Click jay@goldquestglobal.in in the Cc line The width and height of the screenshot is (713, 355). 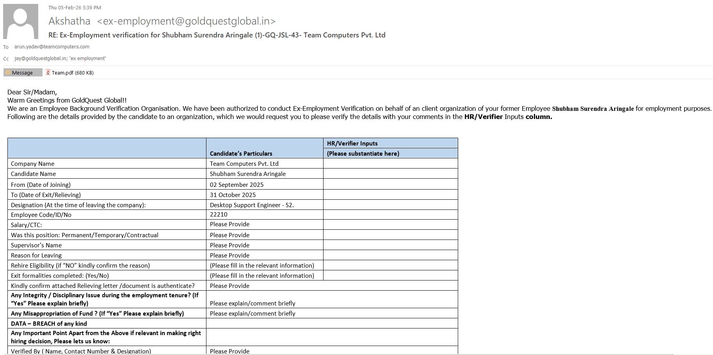(40, 59)
